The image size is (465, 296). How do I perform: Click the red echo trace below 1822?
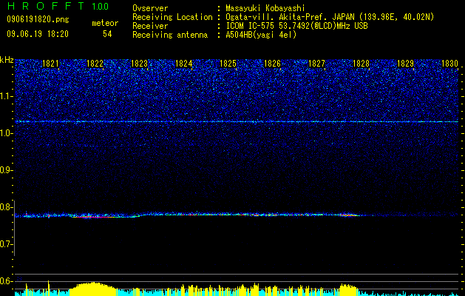click(98, 217)
